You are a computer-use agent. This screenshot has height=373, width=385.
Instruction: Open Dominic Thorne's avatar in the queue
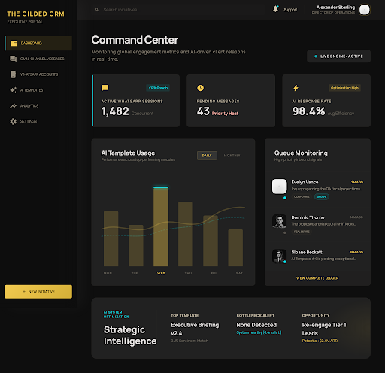click(280, 221)
